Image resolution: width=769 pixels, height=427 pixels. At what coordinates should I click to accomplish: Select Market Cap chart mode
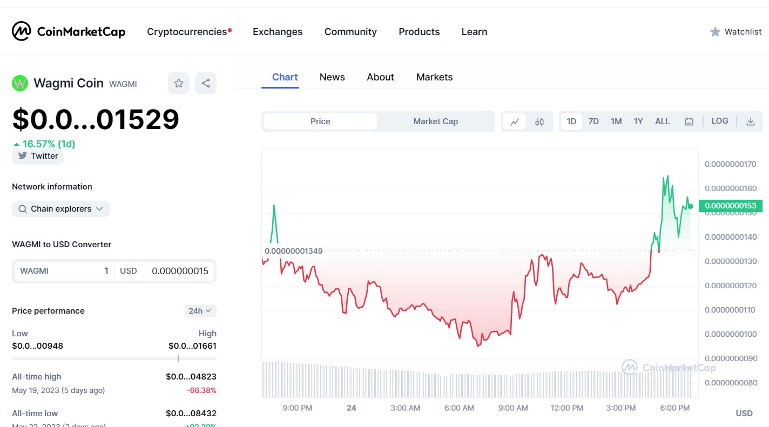point(435,121)
